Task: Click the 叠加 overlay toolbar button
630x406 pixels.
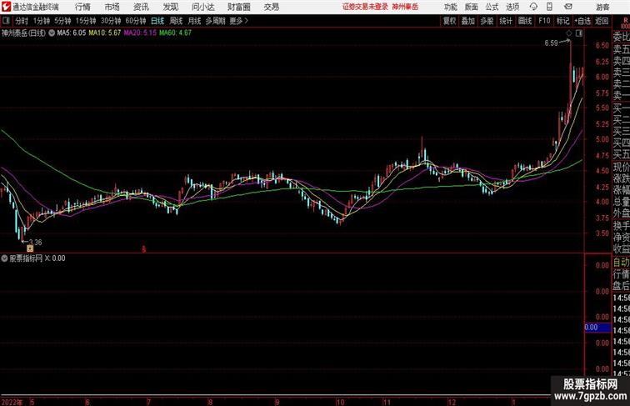Action: click(x=468, y=21)
